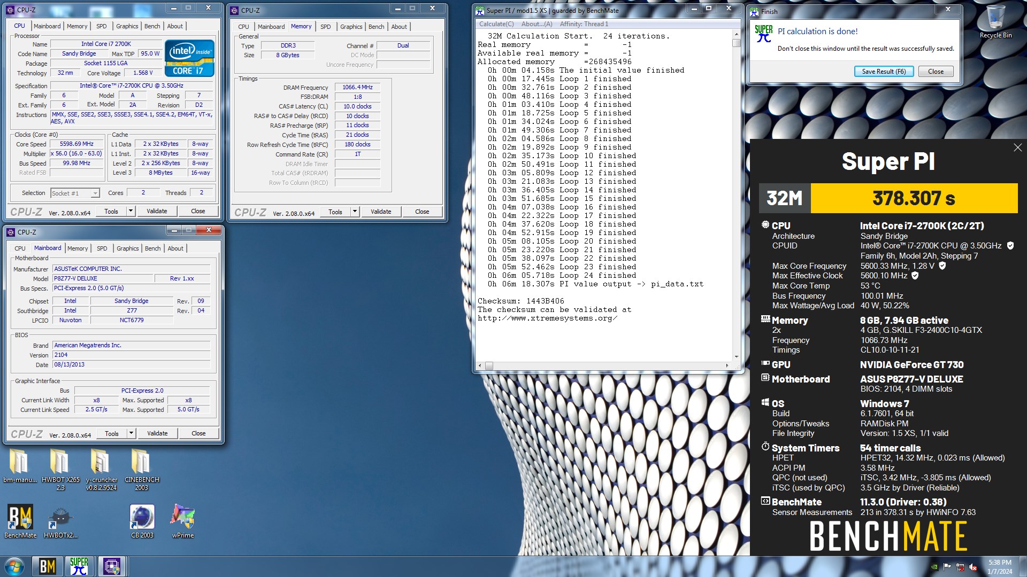Click the verified shield next to CPUID
The image size is (1027, 577).
click(x=1010, y=246)
